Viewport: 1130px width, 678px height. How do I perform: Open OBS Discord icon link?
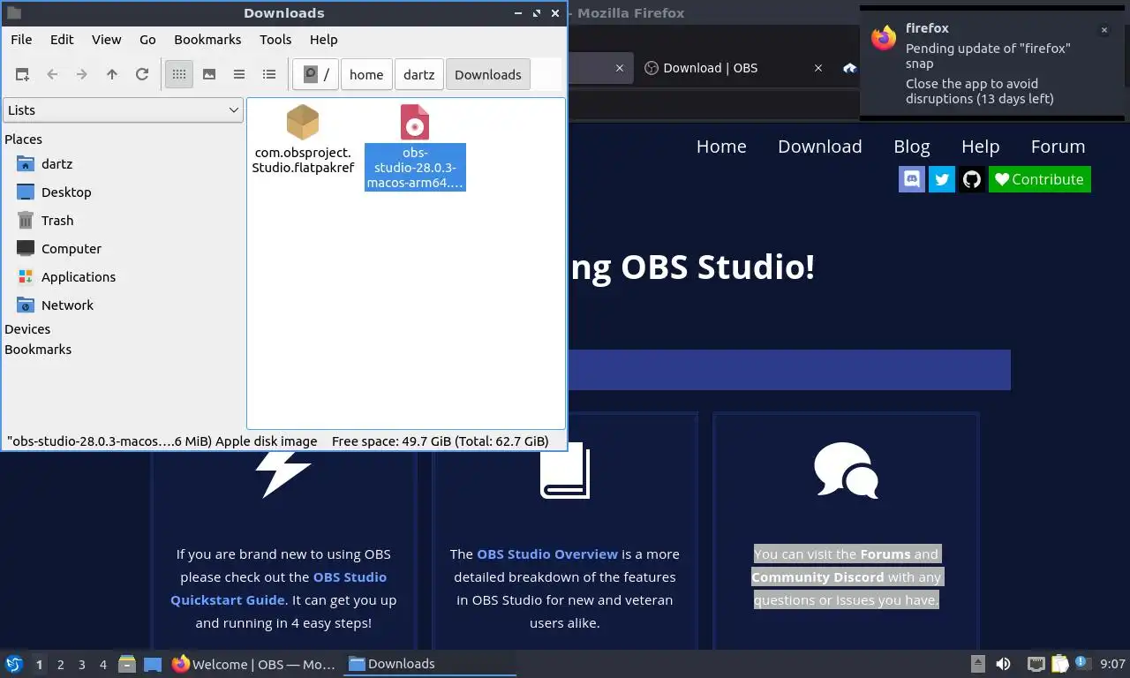(x=912, y=179)
